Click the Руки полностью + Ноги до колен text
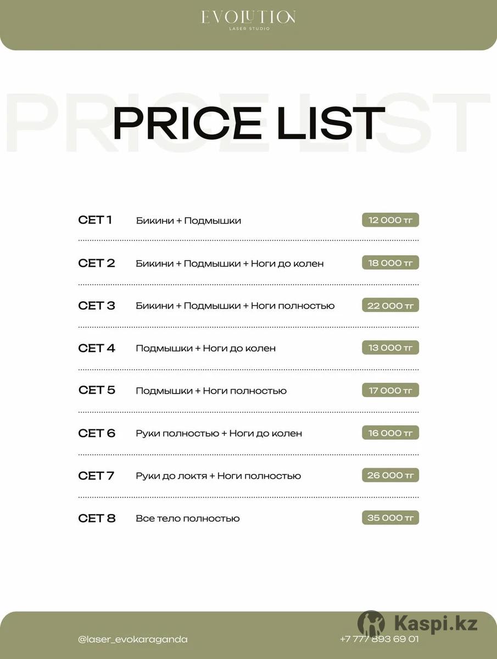The width and height of the screenshot is (497, 659). click(219, 433)
